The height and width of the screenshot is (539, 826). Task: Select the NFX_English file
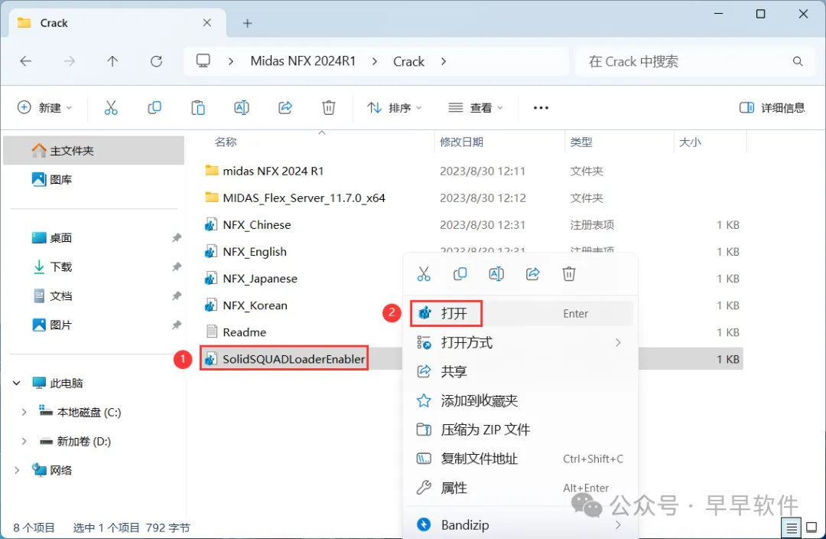255,252
